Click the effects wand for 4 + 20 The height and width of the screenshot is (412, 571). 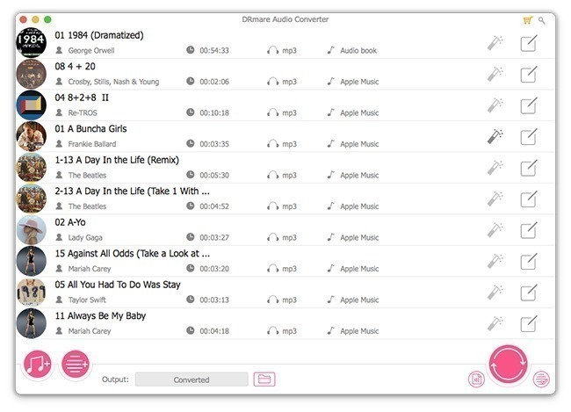[x=495, y=75]
